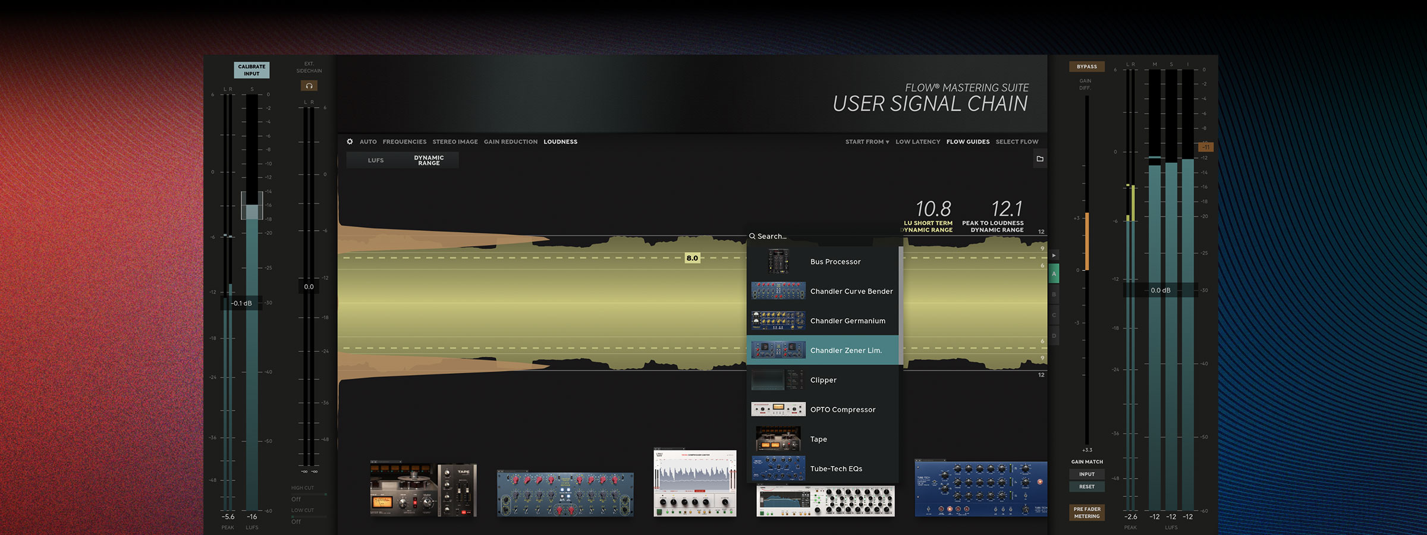The image size is (1427, 535).
Task: Switch to snapshot B
Action: pos(1054,294)
